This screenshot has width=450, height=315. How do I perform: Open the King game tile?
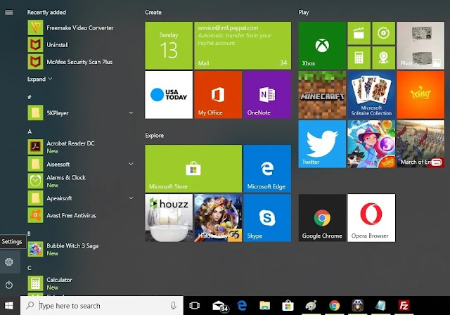point(420,95)
